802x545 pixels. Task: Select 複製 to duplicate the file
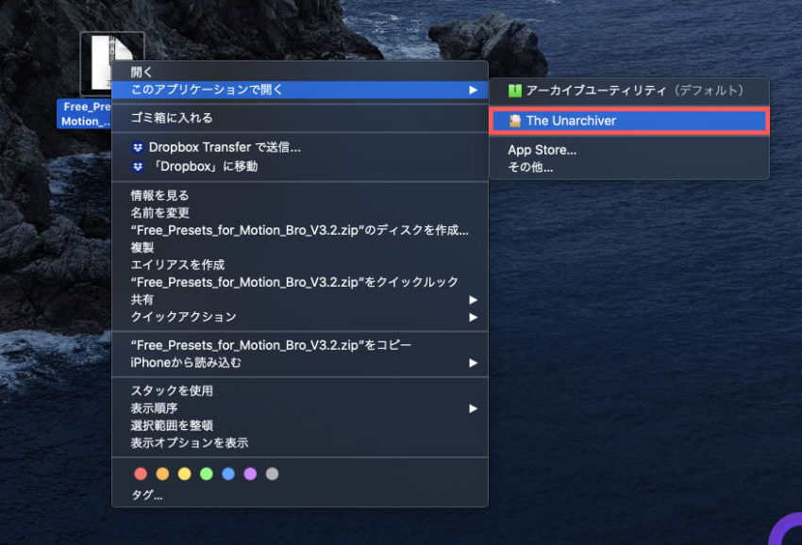pyautogui.click(x=300, y=247)
